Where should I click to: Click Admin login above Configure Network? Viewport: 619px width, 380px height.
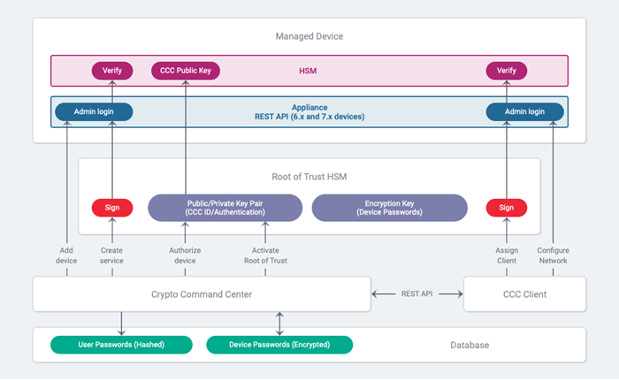(525, 111)
